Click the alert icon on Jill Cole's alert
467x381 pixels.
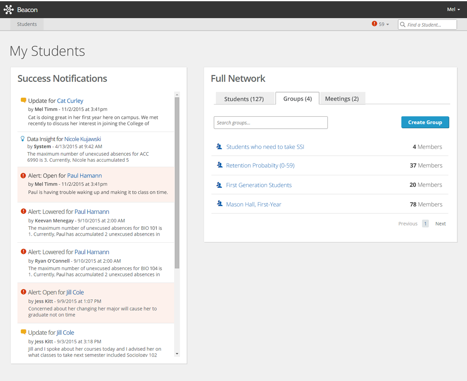pyautogui.click(x=23, y=292)
